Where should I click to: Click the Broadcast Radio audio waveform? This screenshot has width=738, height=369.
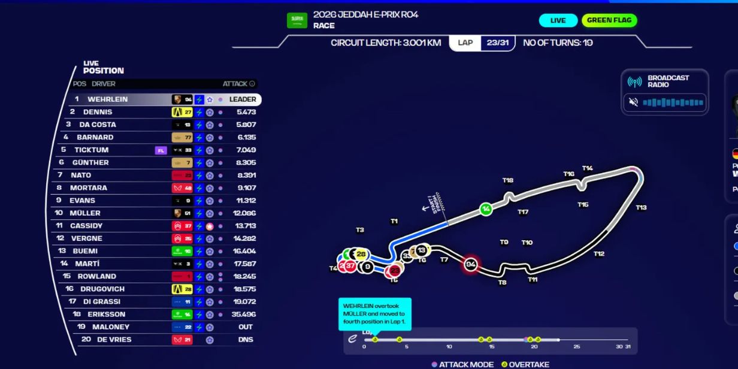[672, 102]
